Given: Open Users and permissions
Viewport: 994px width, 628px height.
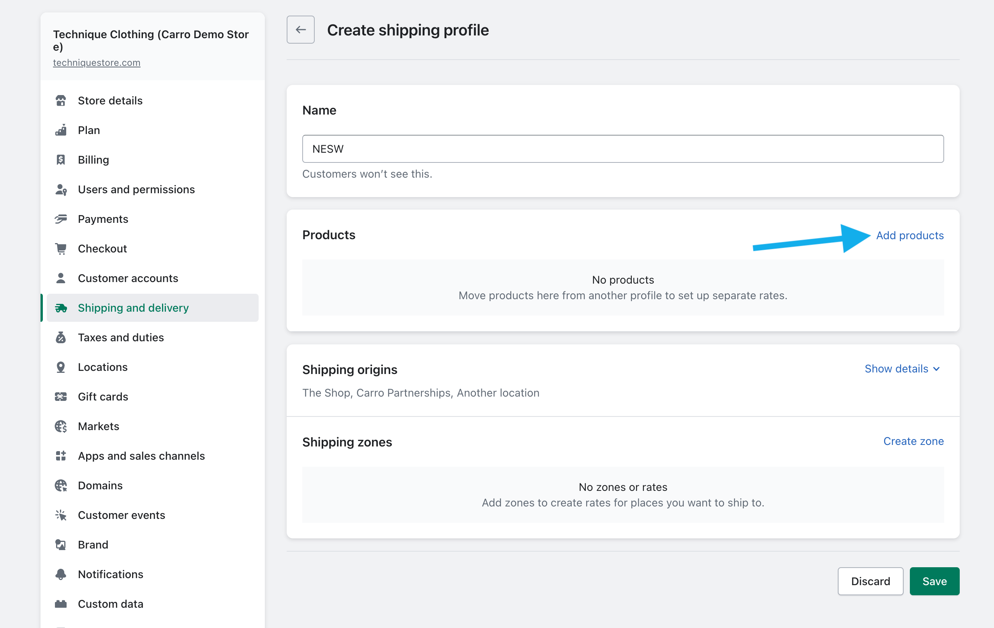Looking at the screenshot, I should [136, 189].
